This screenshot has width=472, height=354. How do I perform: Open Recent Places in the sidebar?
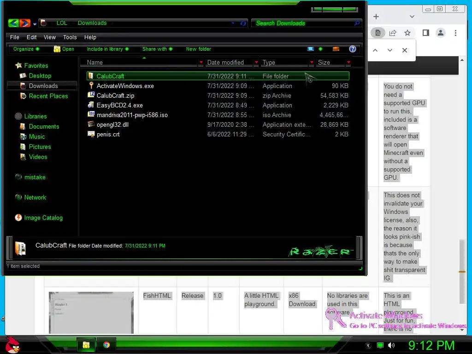(x=48, y=96)
